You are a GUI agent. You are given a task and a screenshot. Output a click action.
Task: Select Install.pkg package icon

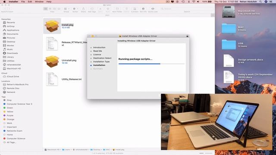pos(52,26)
